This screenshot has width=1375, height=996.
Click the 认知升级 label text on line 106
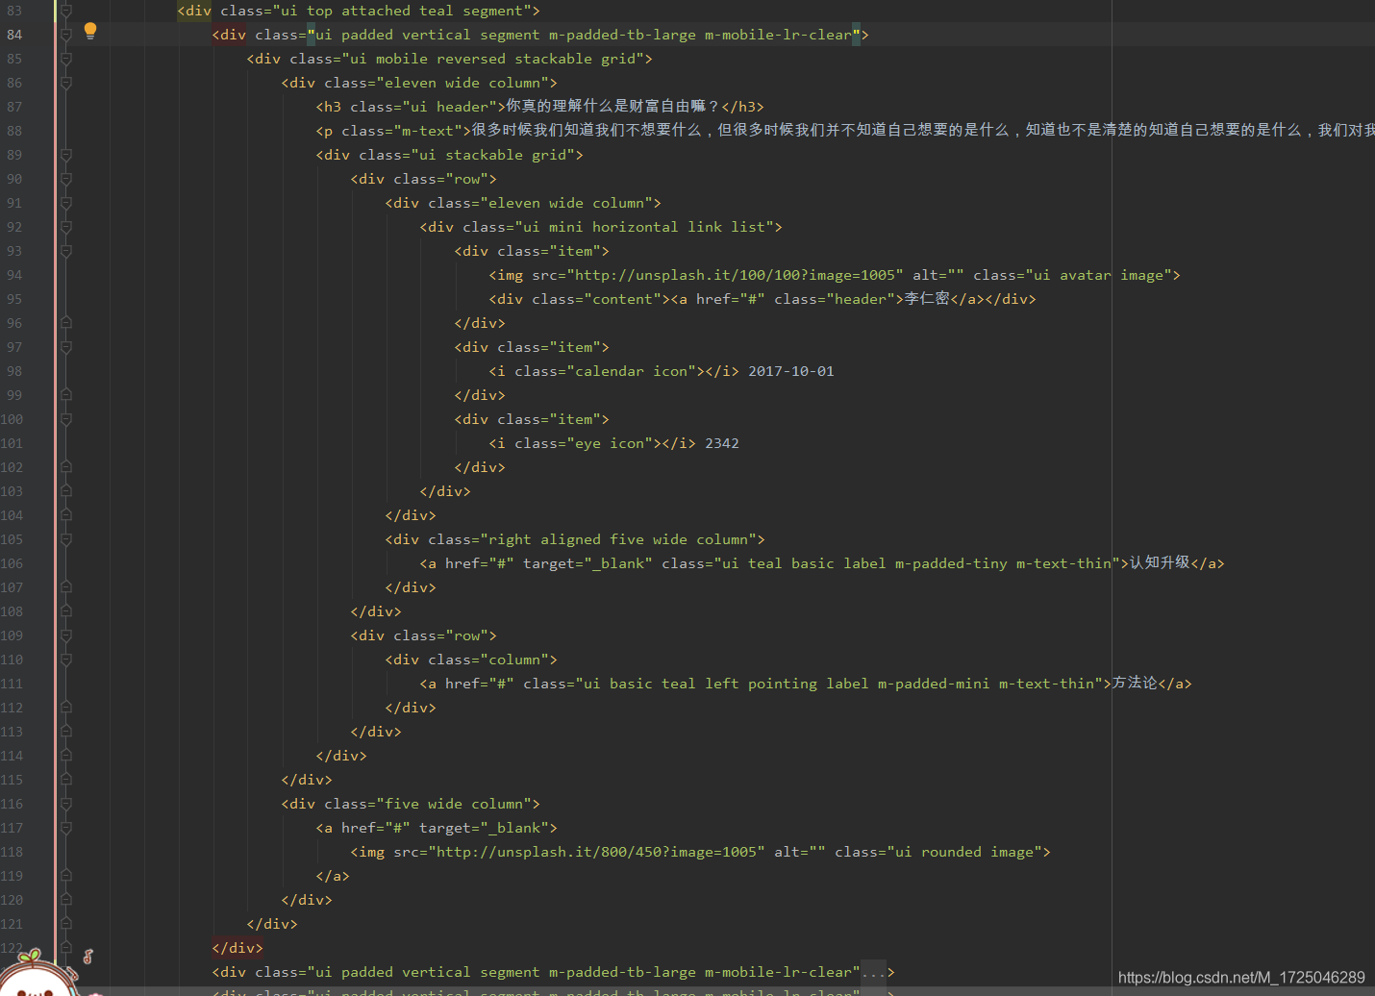point(1160,562)
